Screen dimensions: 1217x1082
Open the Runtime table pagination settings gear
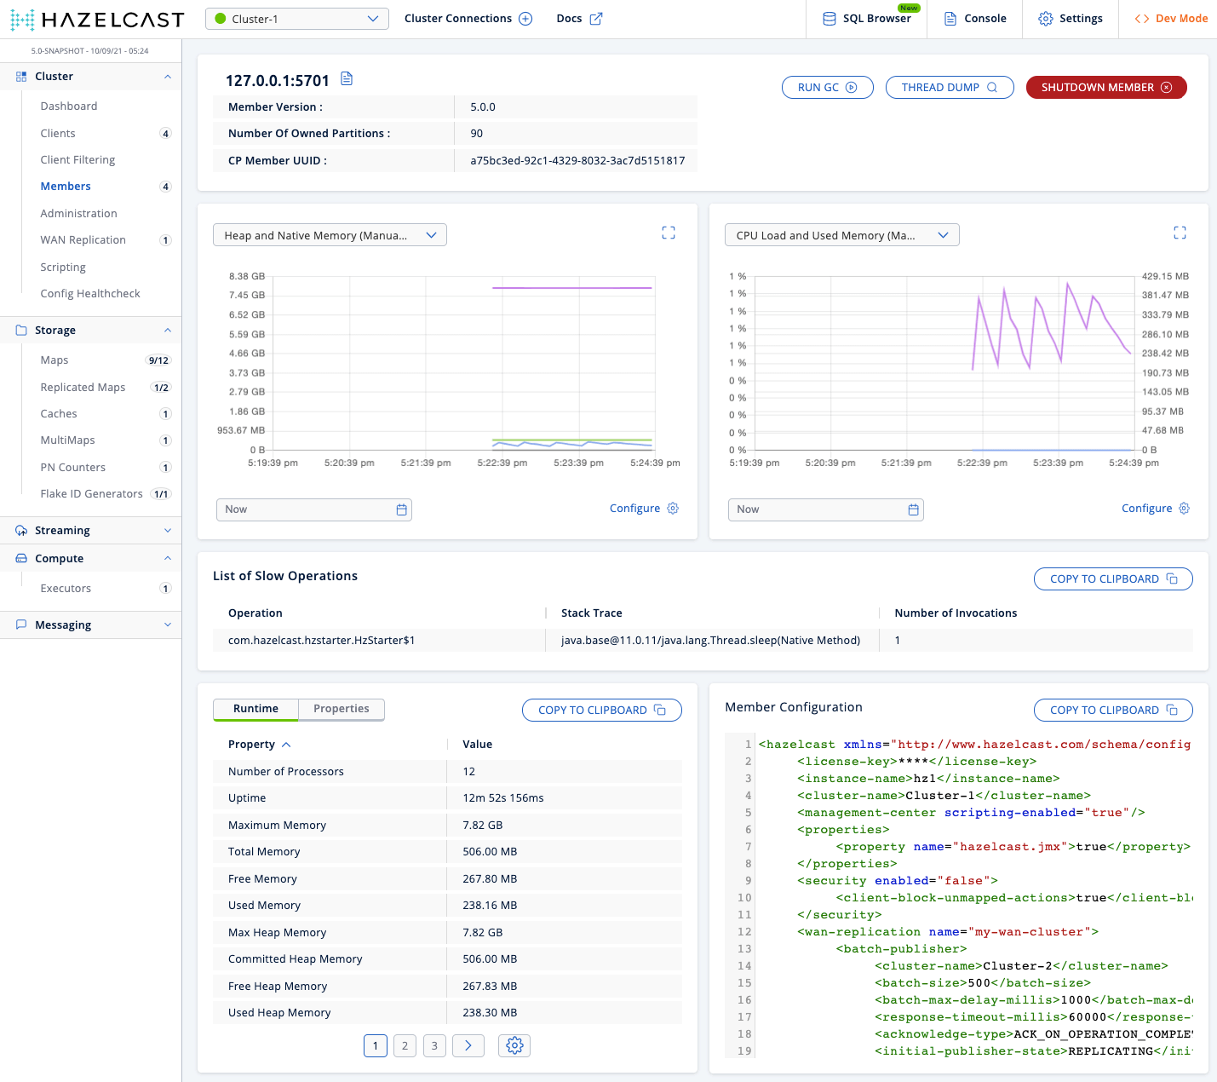tap(514, 1045)
